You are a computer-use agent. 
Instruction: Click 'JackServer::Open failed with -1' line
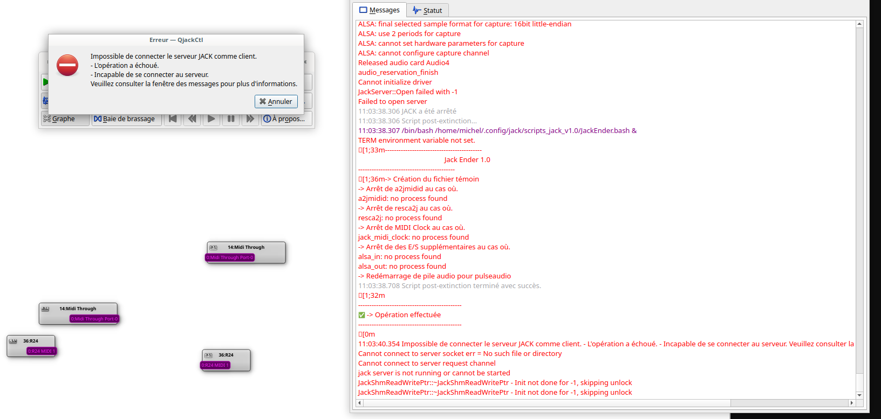point(408,92)
